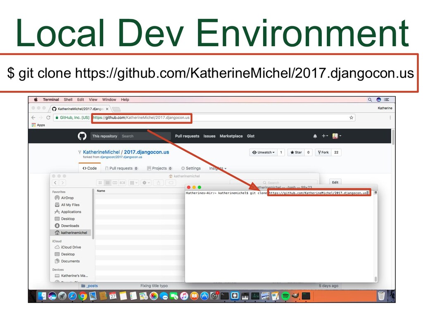Open the Shell menu in the menu bar

click(x=68, y=99)
